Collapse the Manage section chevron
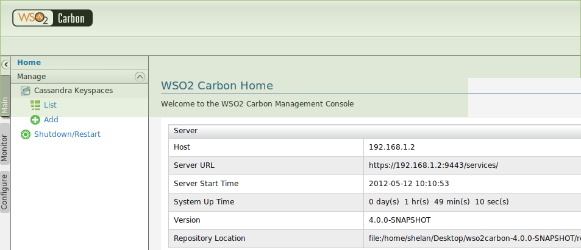The image size is (581, 250). (140, 77)
